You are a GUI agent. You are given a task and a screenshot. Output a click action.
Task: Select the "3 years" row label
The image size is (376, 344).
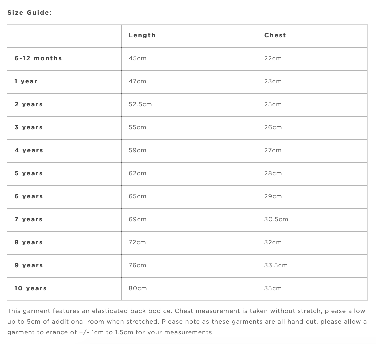point(29,127)
